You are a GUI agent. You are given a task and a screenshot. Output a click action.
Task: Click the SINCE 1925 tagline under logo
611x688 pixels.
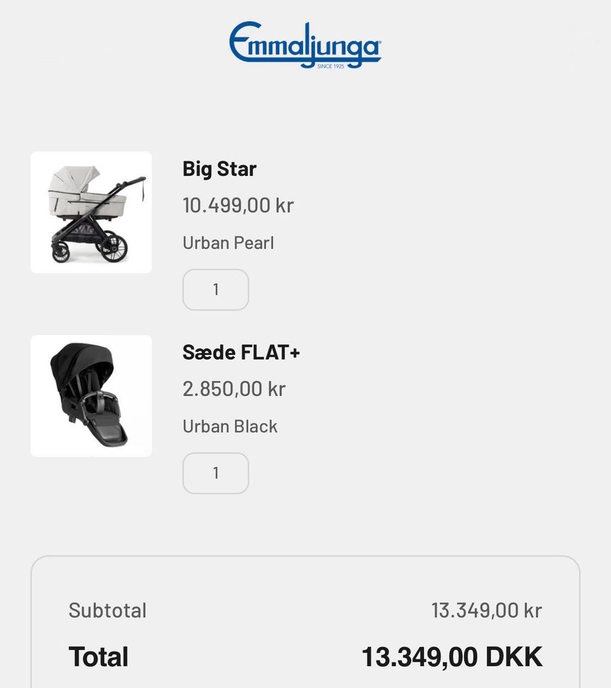click(330, 66)
